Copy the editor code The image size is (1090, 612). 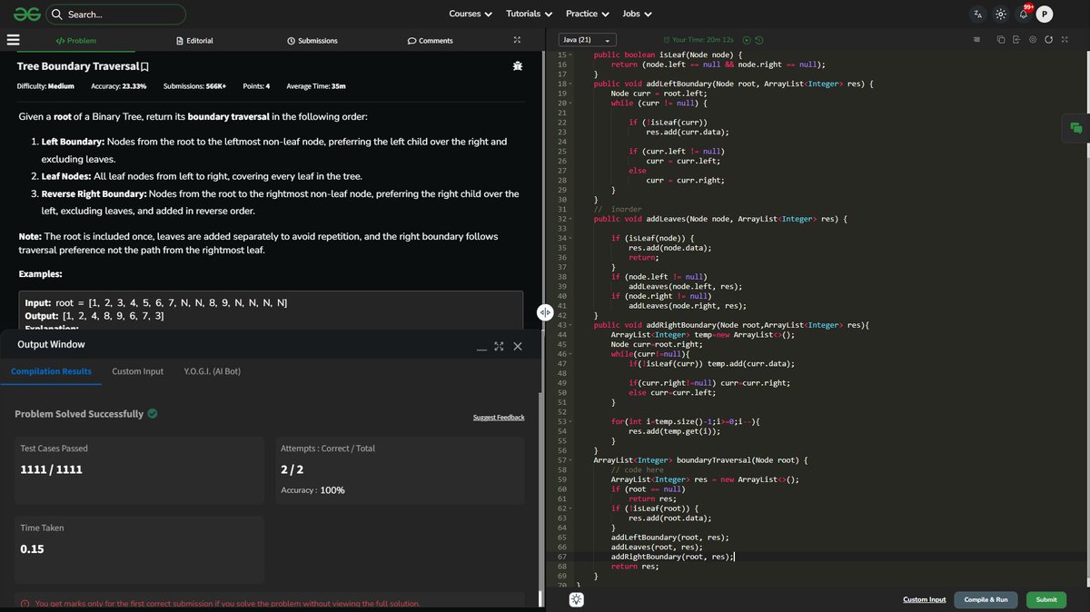(x=1001, y=40)
